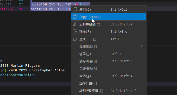Click the icon beside Copy Command

pyautogui.click(x=75, y=17)
